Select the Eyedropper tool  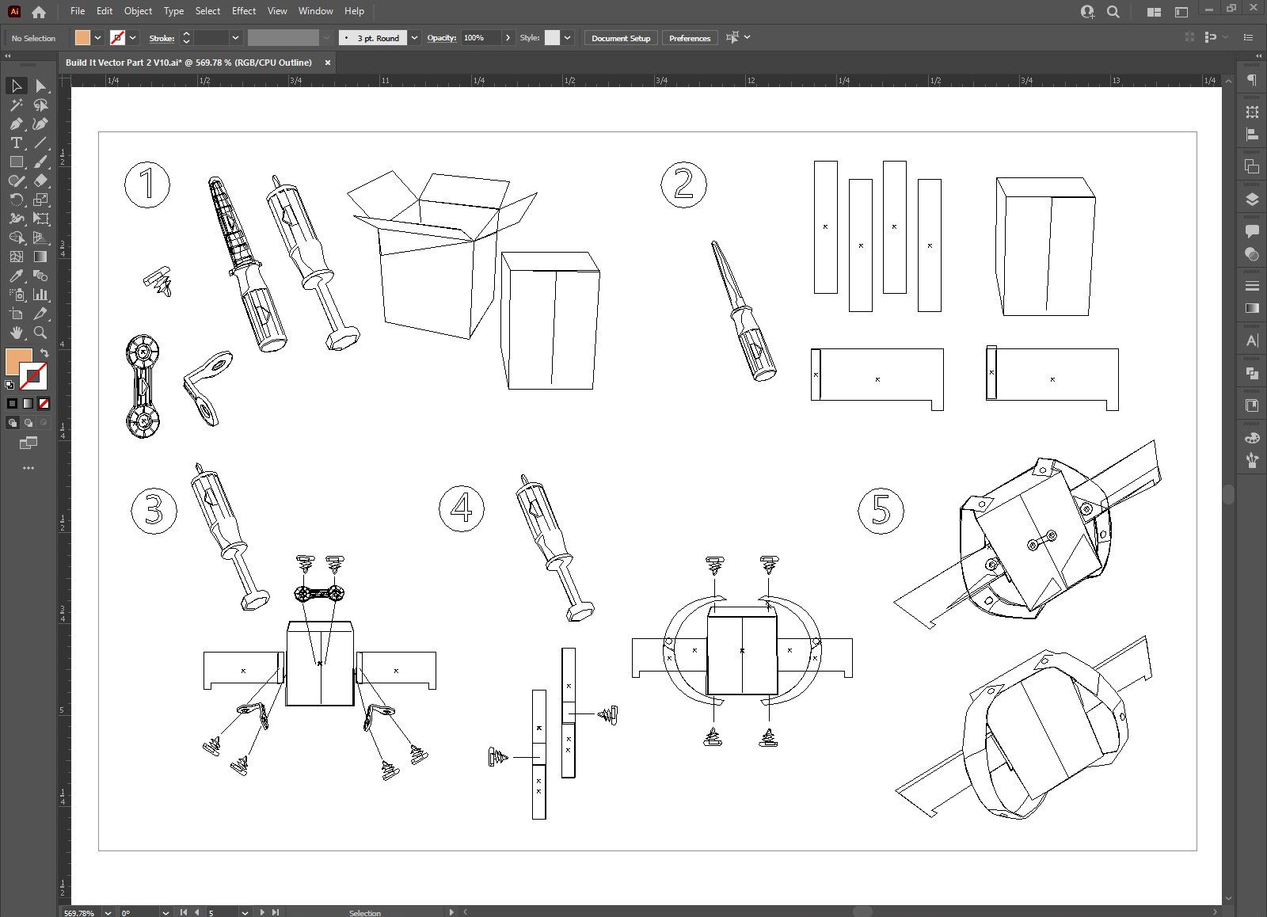[17, 276]
